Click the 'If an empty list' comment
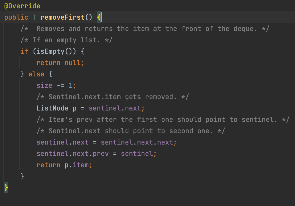The image size is (295, 206). (67, 40)
